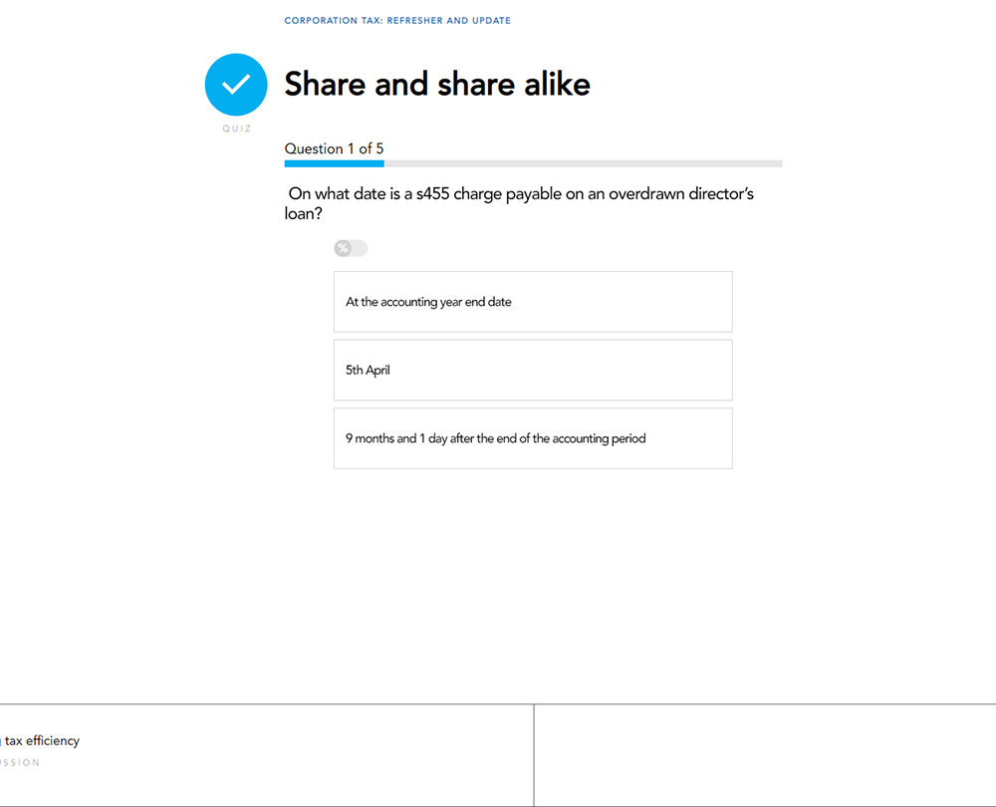
Task: Select answer "At the accounting year end date"
Action: pyautogui.click(x=533, y=302)
